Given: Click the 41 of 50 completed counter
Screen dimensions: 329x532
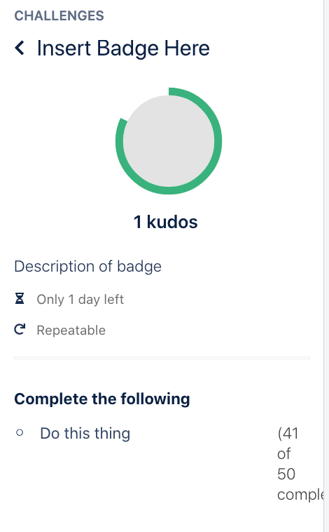Looking at the screenshot, I should point(300,464).
